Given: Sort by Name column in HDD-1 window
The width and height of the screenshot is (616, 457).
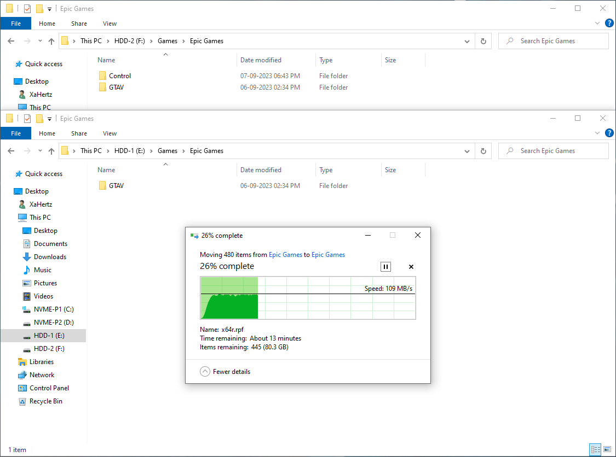Looking at the screenshot, I should tap(106, 170).
